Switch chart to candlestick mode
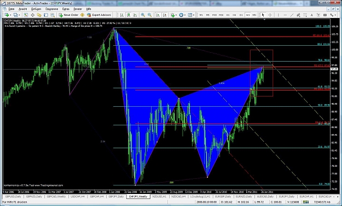 pos(129,15)
